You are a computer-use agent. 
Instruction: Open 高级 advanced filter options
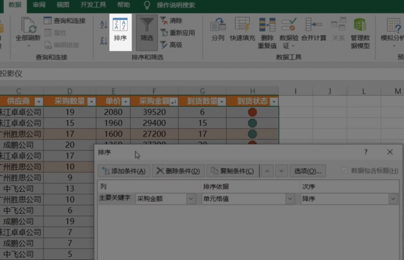coord(171,45)
